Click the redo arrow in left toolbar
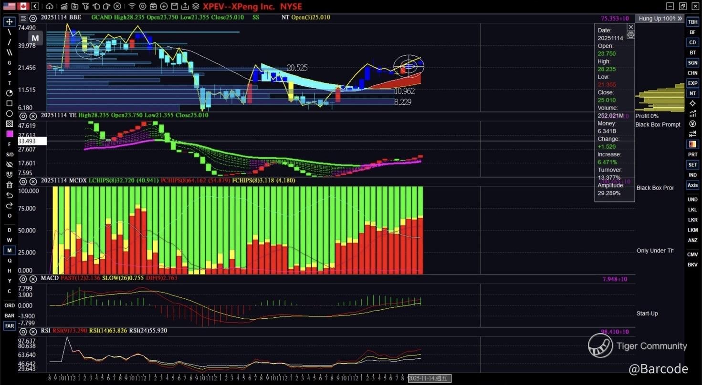 [10, 206]
